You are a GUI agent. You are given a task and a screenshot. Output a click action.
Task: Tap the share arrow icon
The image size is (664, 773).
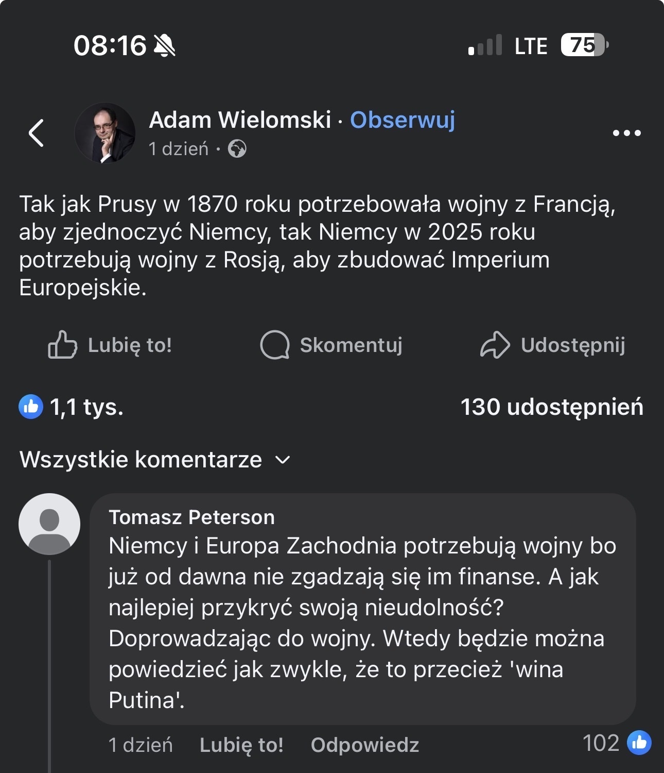coord(495,345)
